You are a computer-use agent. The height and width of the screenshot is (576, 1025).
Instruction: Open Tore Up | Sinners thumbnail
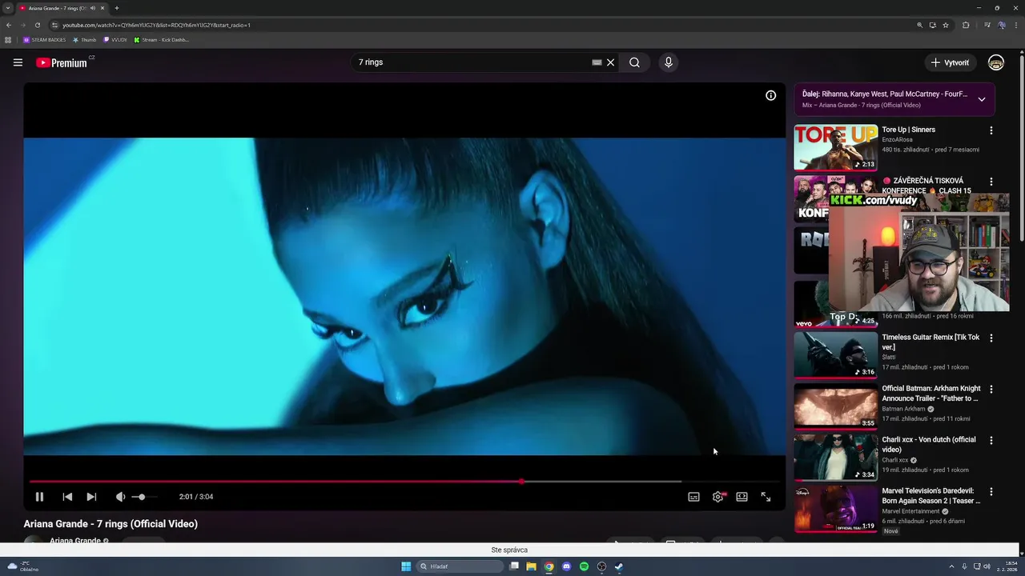(835, 147)
